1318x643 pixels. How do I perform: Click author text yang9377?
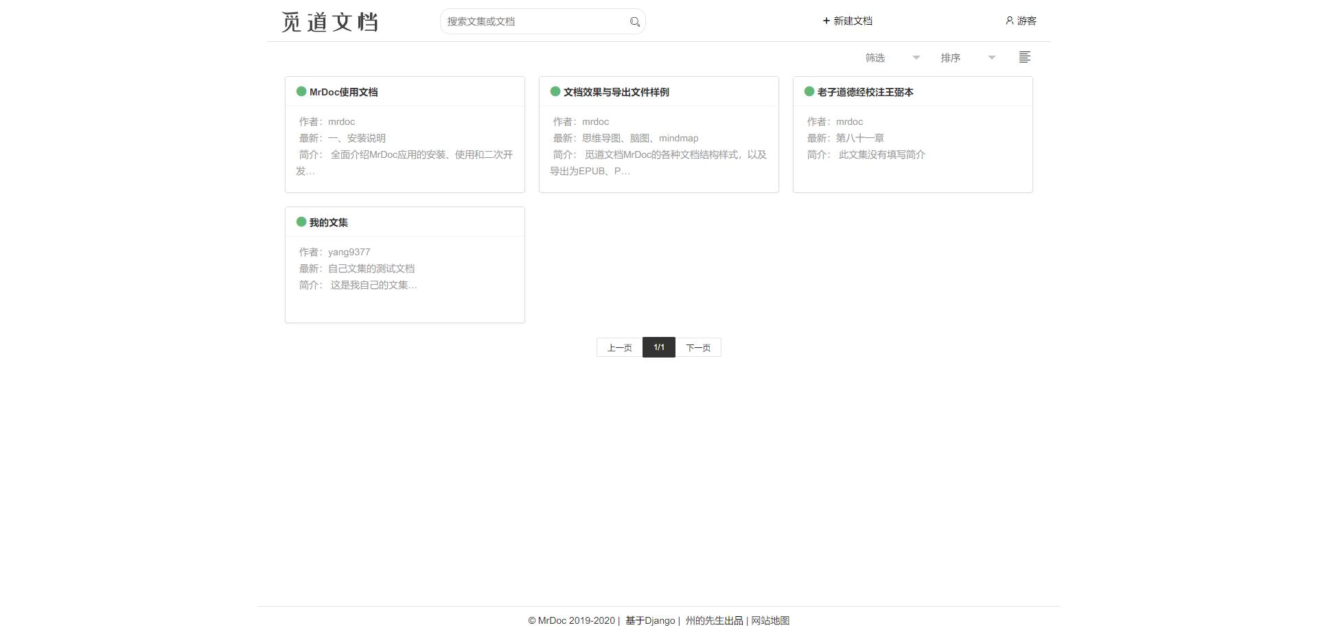(349, 252)
